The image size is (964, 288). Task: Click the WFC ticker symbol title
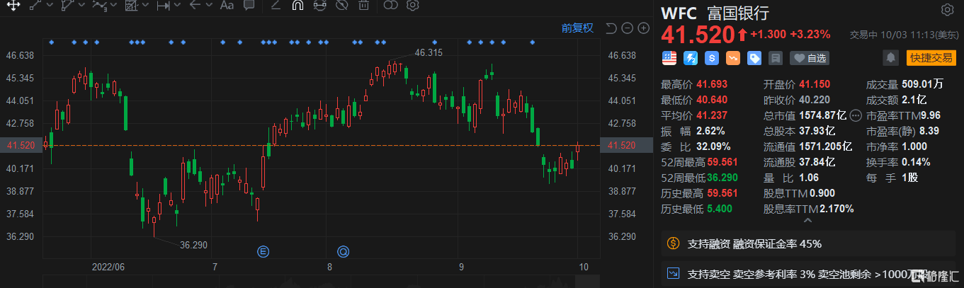pos(679,13)
